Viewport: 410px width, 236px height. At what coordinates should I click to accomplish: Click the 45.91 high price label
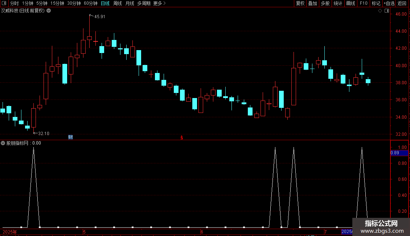[100, 16]
